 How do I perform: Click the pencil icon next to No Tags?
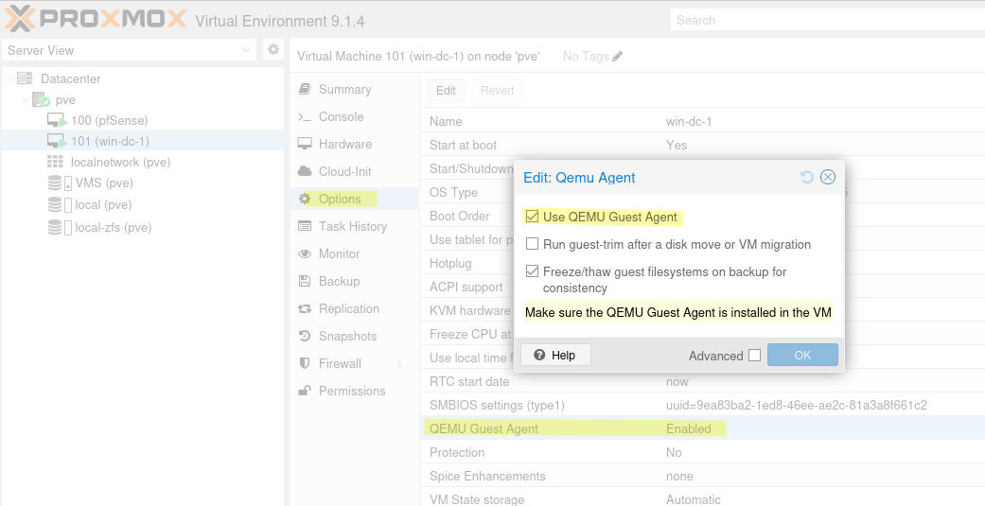[618, 57]
